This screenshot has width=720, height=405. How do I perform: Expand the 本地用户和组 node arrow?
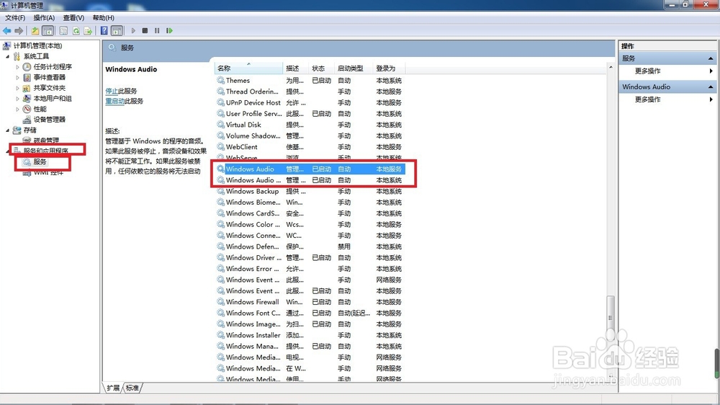(x=17, y=99)
